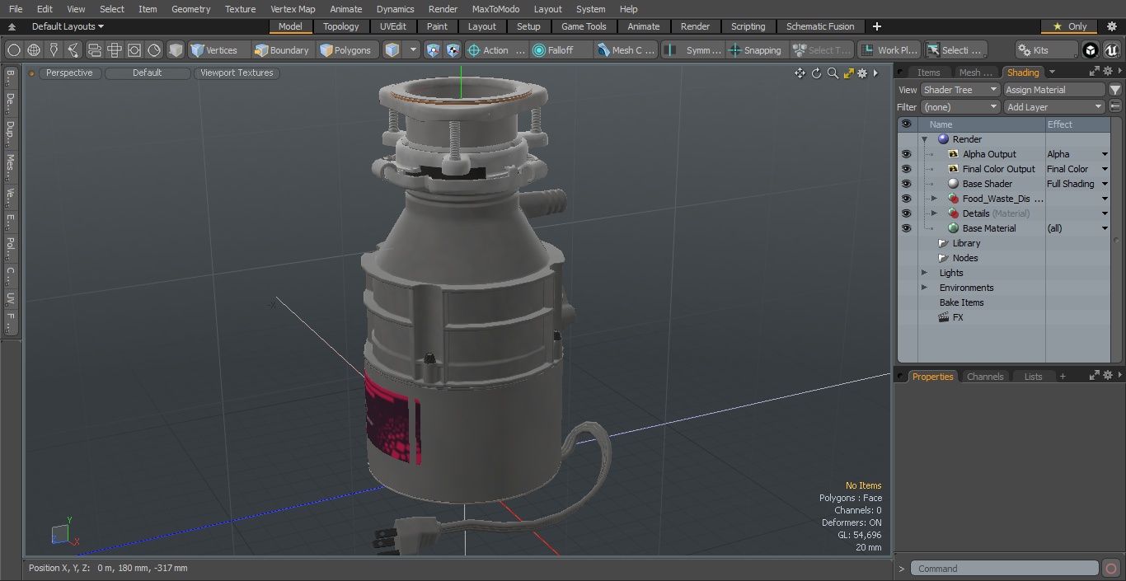Expand the Lights tree node
1126x581 pixels.
coord(925,273)
